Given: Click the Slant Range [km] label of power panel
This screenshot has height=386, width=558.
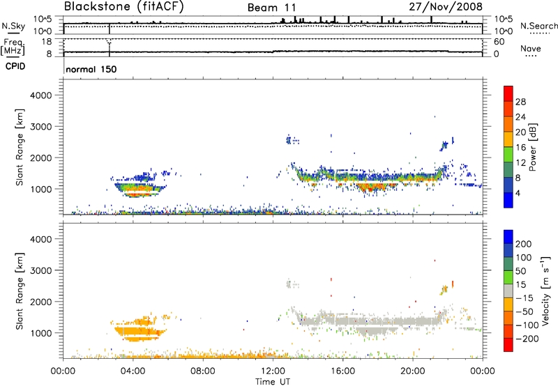Looking at the screenshot, I should 20,147.
